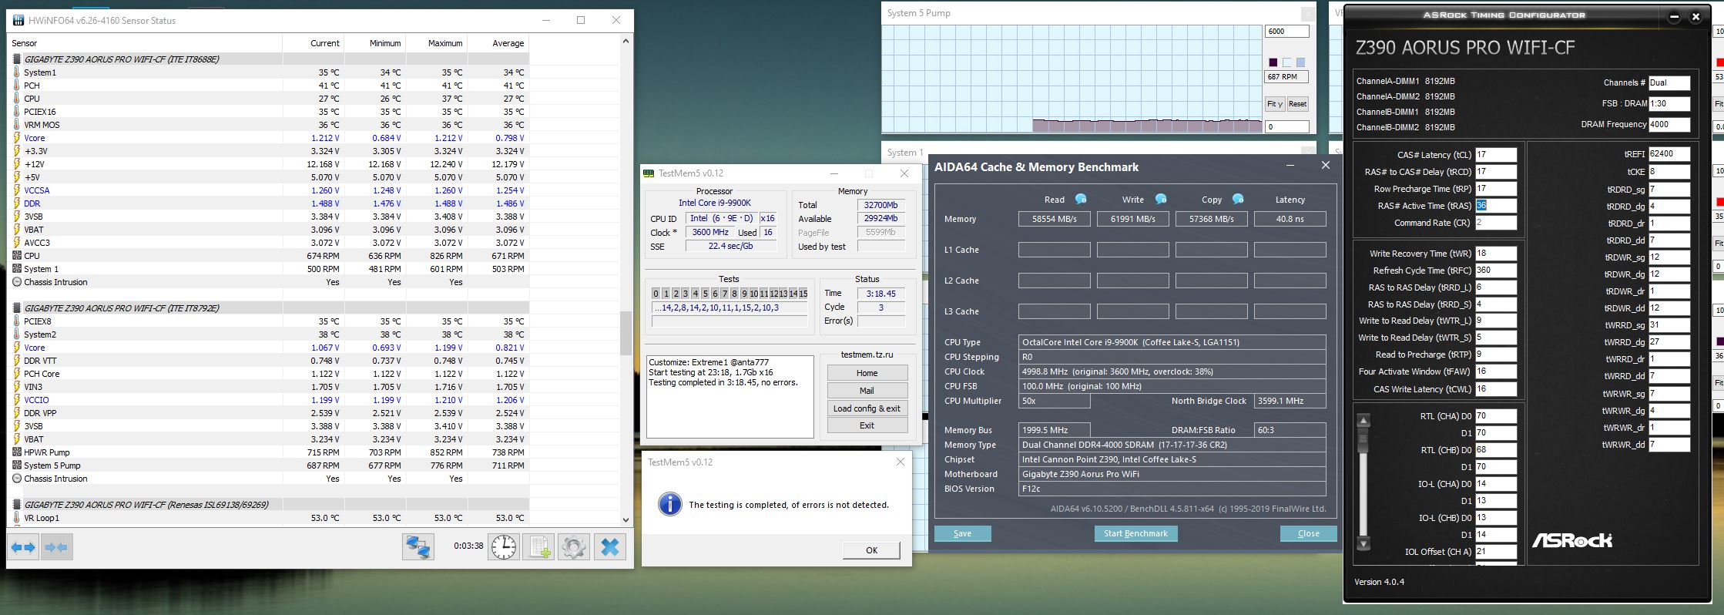Click test number 0 box in TestMem5 Tests
The height and width of the screenshot is (615, 1724).
coord(656,294)
